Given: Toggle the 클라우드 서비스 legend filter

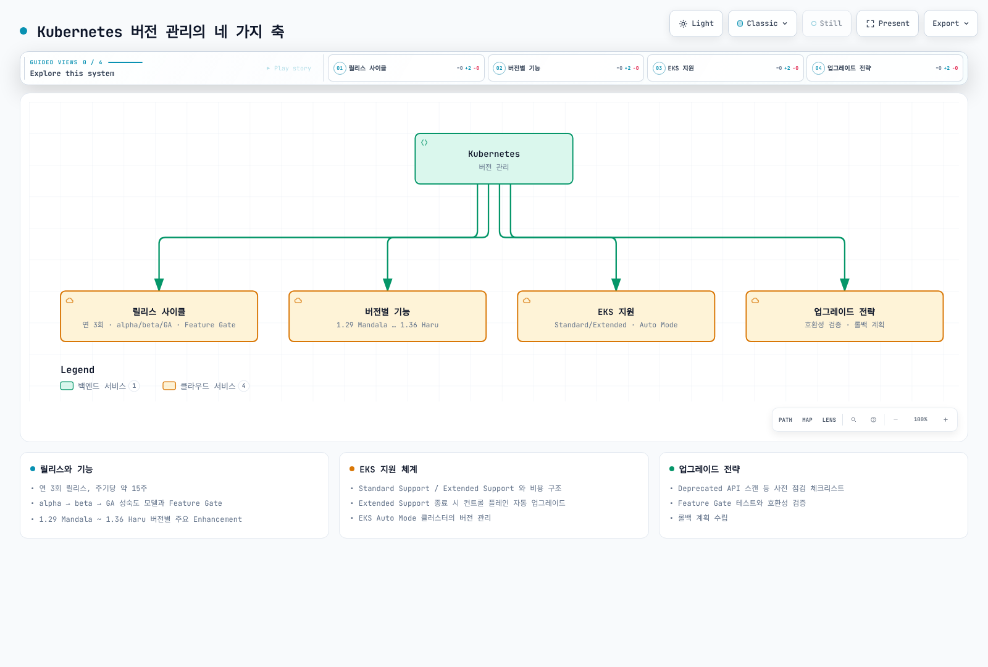Looking at the screenshot, I should click(206, 386).
